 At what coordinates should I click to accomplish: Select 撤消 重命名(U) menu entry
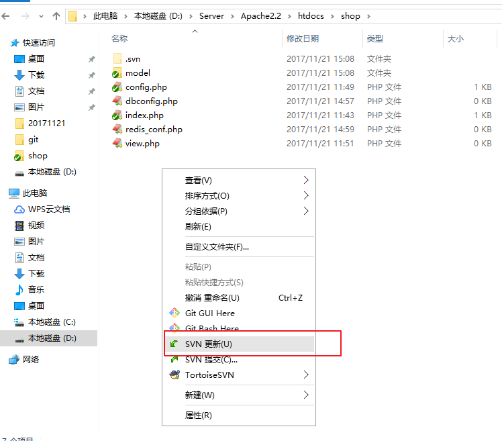211,297
